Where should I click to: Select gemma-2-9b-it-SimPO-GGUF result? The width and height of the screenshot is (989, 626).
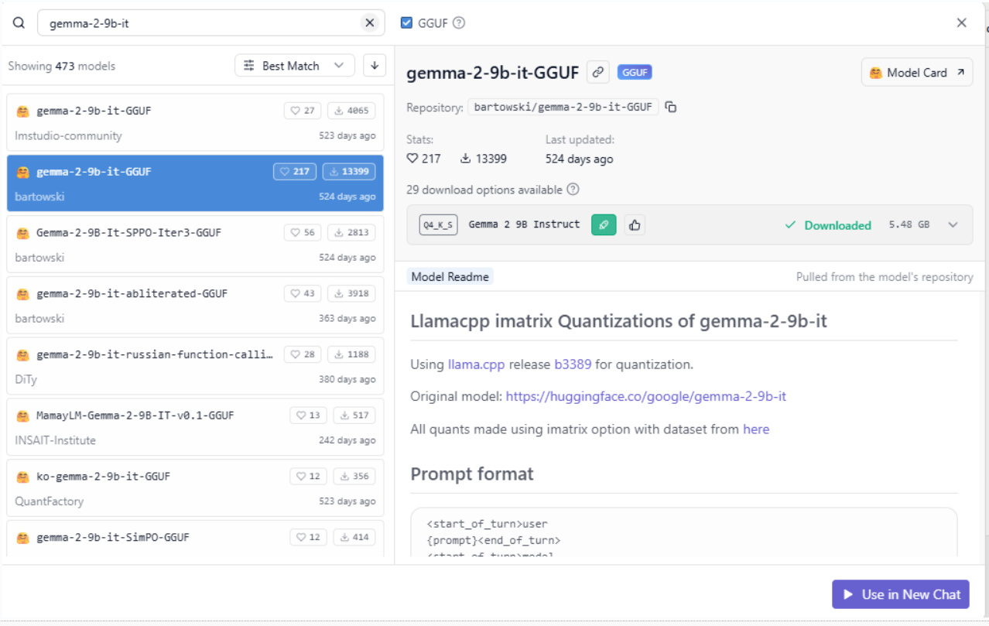pyautogui.click(x=195, y=539)
